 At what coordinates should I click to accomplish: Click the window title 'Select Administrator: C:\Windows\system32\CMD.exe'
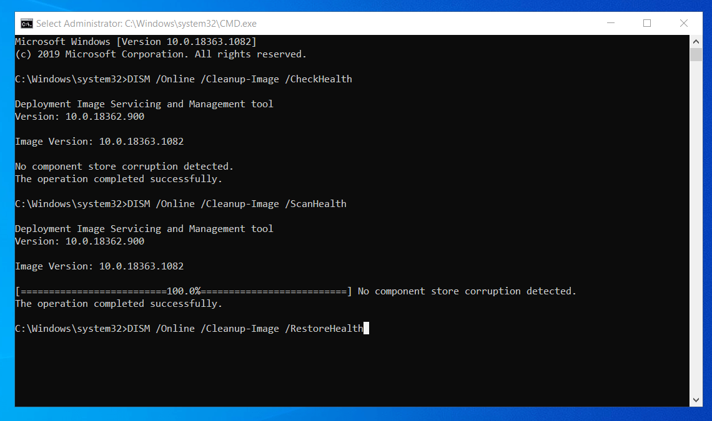point(146,24)
